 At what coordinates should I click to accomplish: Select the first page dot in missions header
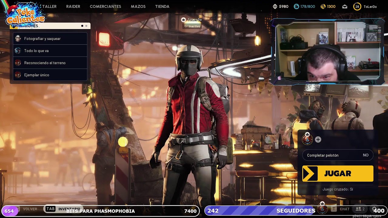[82, 26]
